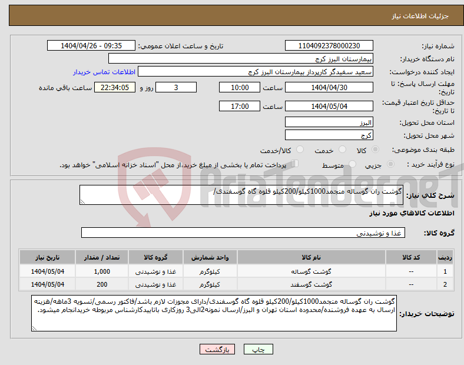This screenshot has height=365, width=464.
Task: Click the need date of row 2
Action: pos(47,284)
